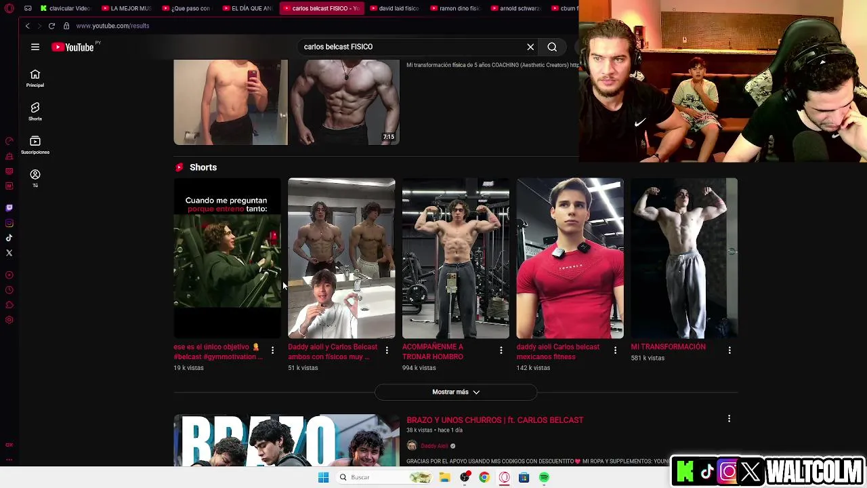Click the Daddy Aioli channel avatar
Viewport: 867px width, 488px height.
point(412,446)
